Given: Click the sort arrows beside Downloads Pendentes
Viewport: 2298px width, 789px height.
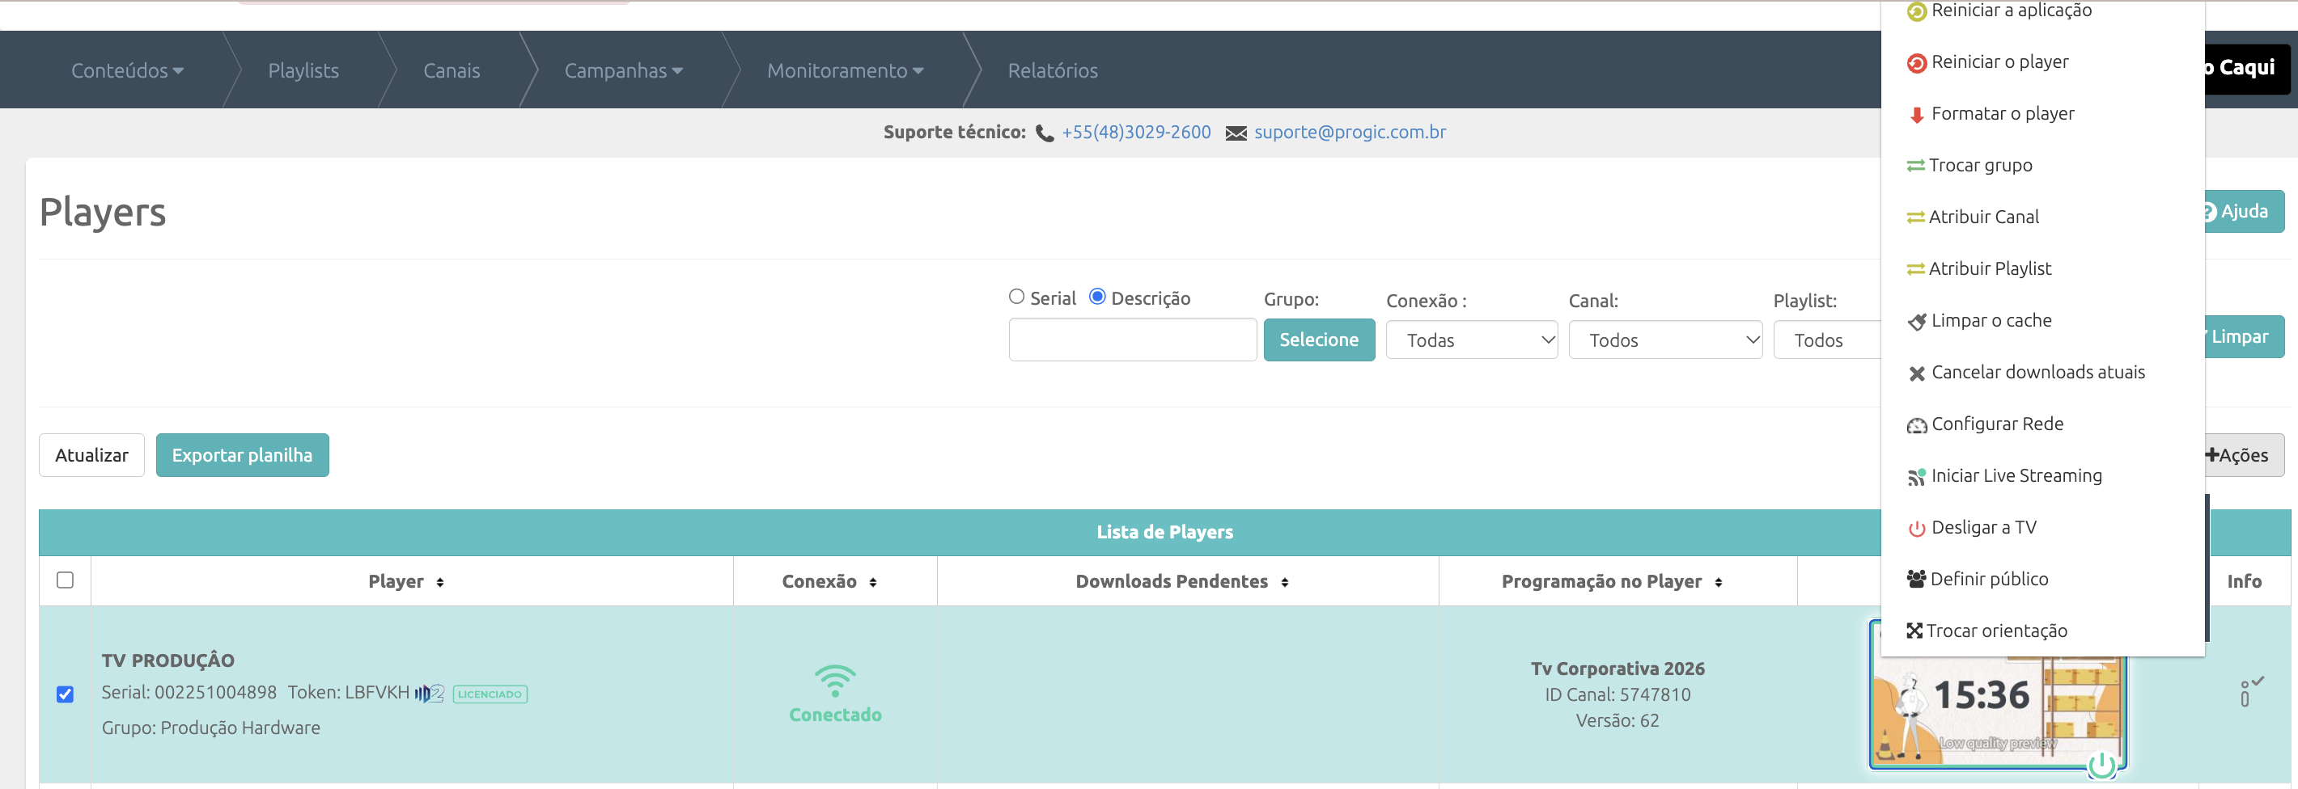Looking at the screenshot, I should point(1285,582).
